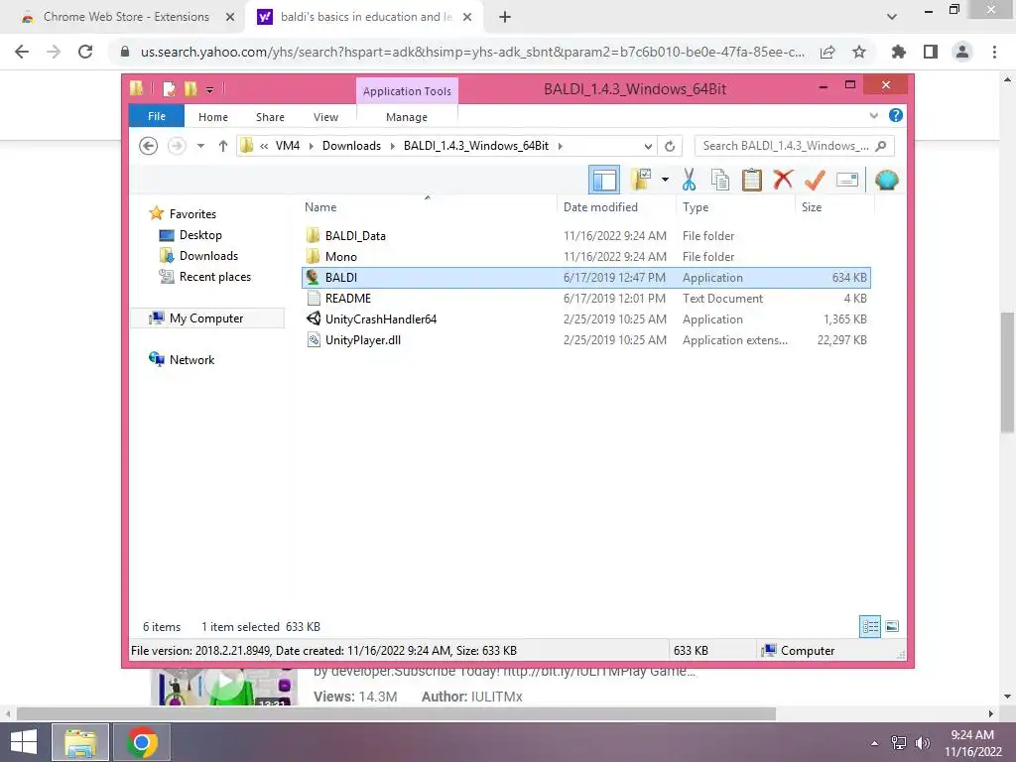Click the quick access Properties icon in title bar
Viewport: 1016px width, 762px height.
pos(169,88)
